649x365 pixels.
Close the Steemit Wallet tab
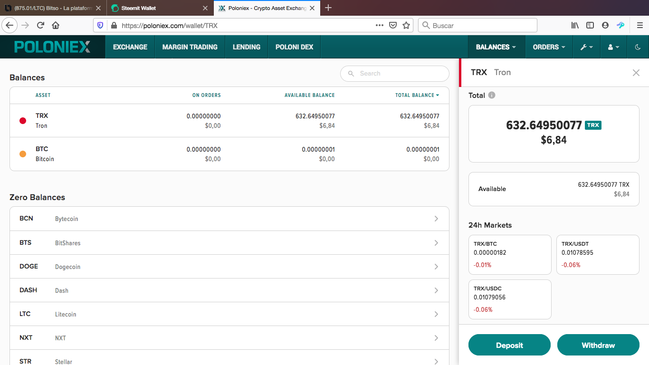coord(205,8)
